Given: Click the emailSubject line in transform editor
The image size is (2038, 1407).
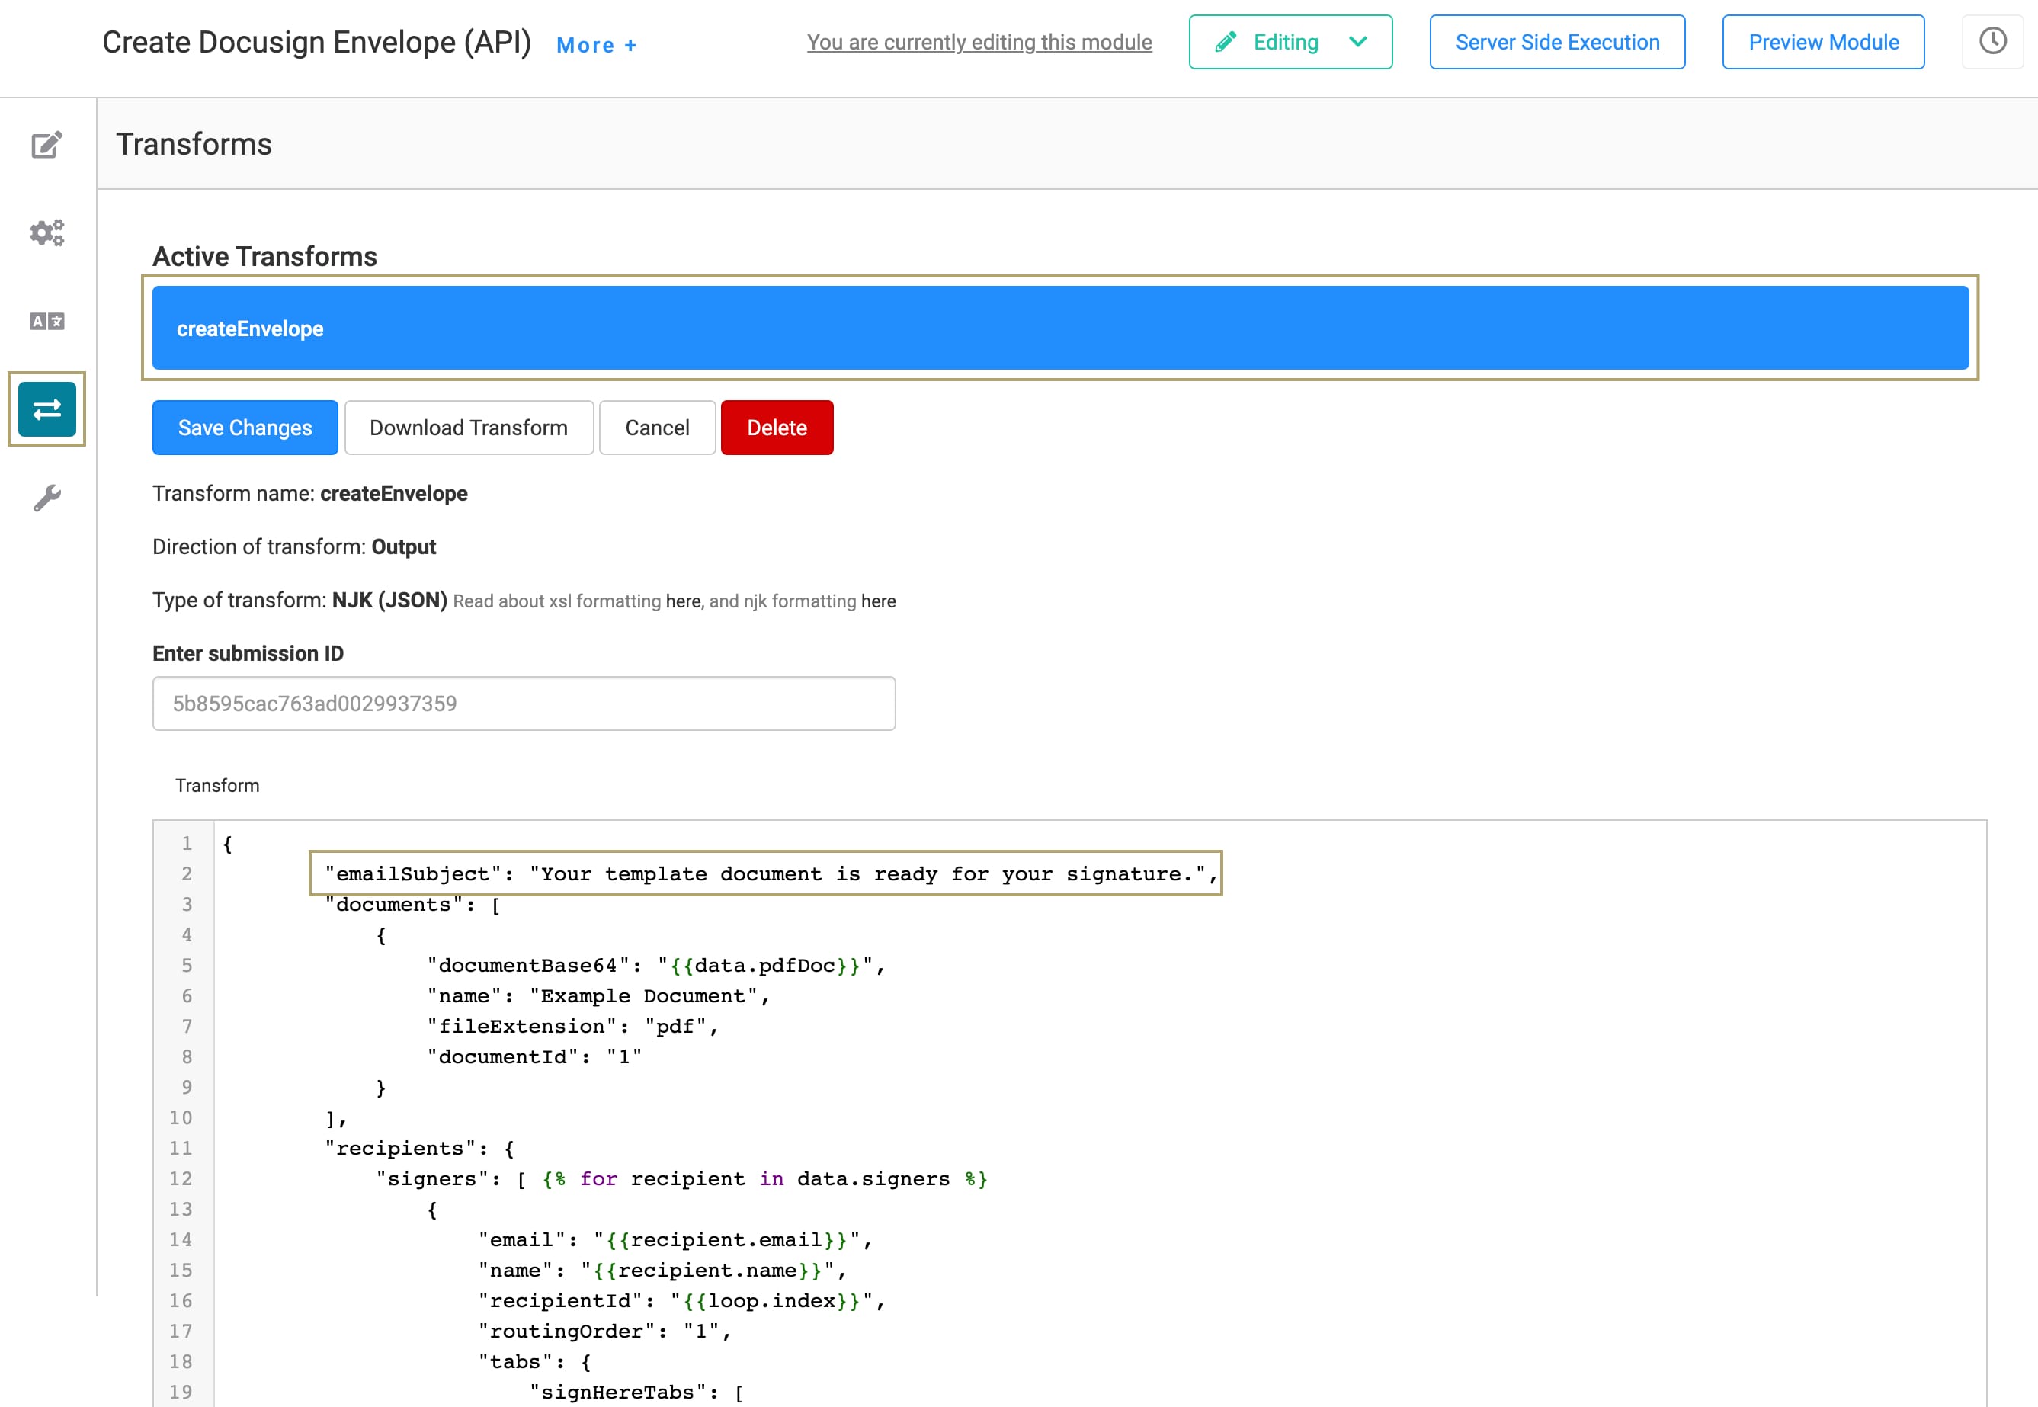Looking at the screenshot, I should point(771,873).
